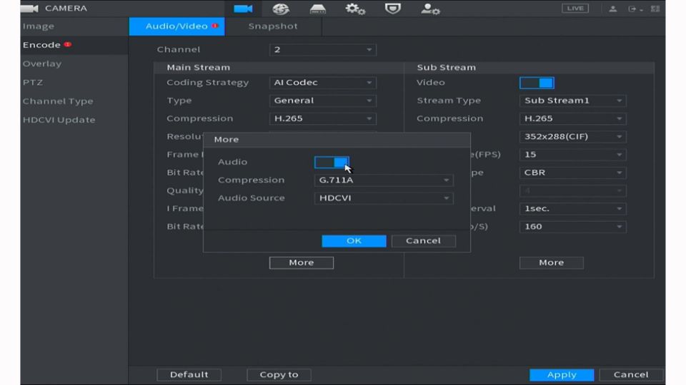Switch to the Audio/Video tab
The height and width of the screenshot is (385, 686).
coord(177,26)
